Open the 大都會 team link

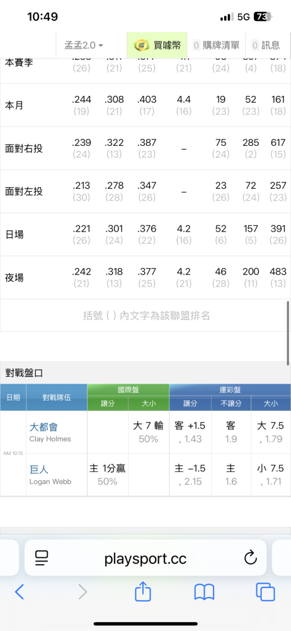click(x=43, y=427)
